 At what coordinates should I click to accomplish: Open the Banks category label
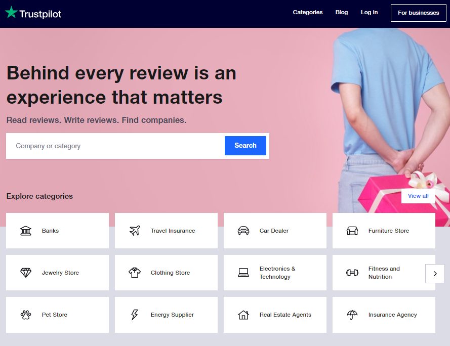coord(50,231)
